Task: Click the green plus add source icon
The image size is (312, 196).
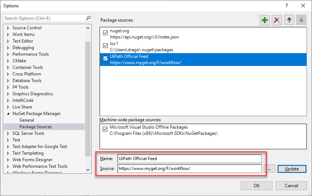Action: click(x=264, y=20)
